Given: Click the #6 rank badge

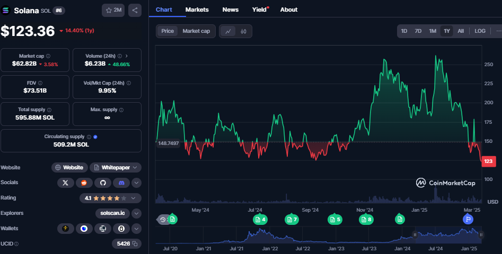Looking at the screenshot, I should click(59, 11).
